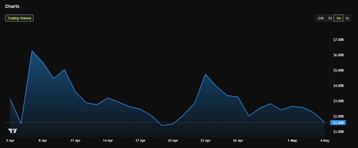Select the Trading Volume chart button
358x148 pixels.
(x=19, y=18)
